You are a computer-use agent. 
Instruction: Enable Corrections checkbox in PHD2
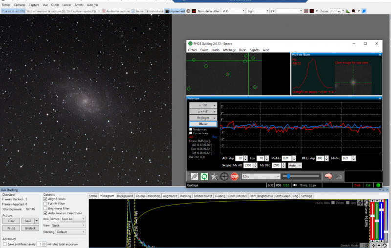(191, 133)
